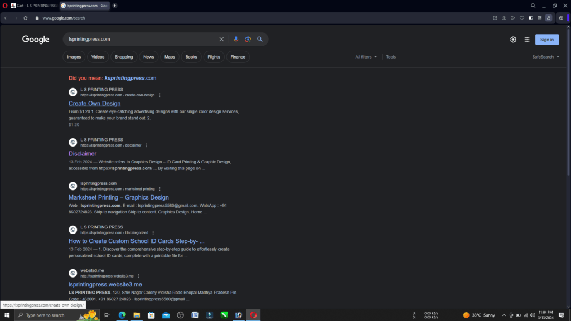Open the Create Own Design result
This screenshot has height=321, width=571.
(94, 103)
